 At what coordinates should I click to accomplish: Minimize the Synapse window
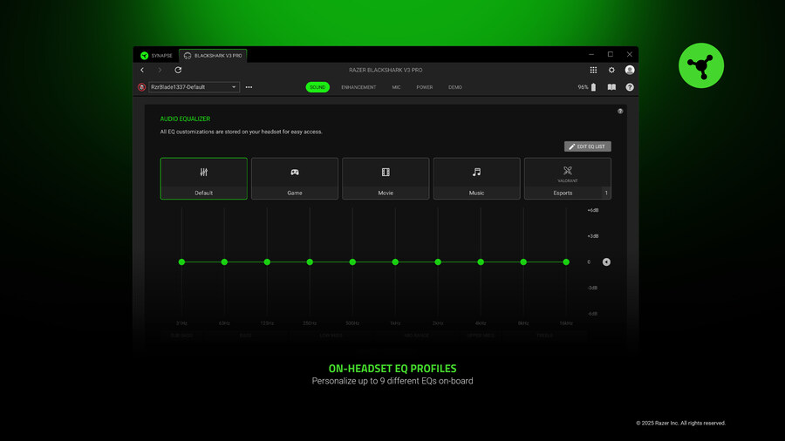coord(591,54)
